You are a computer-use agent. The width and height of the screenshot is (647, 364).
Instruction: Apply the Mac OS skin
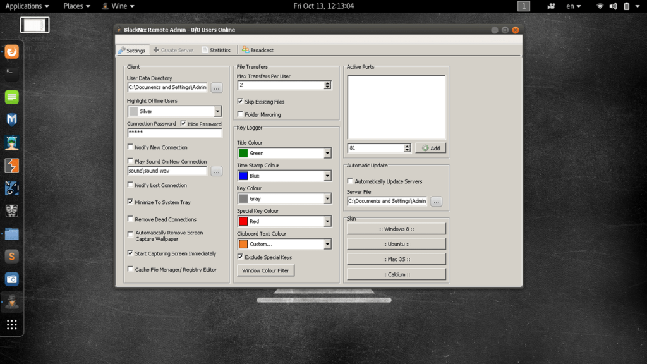click(x=396, y=259)
